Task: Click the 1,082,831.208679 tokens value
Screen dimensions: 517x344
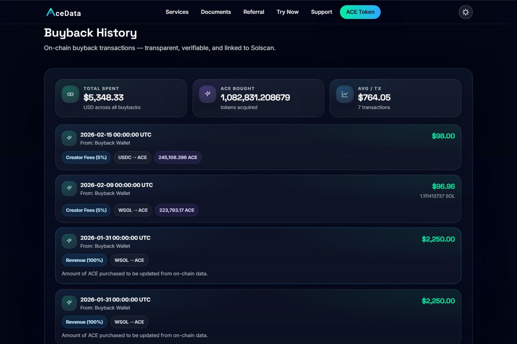Action: coord(255,98)
